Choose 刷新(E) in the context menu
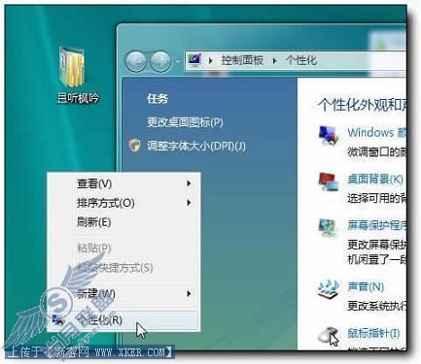421x364 pixels. [123, 222]
